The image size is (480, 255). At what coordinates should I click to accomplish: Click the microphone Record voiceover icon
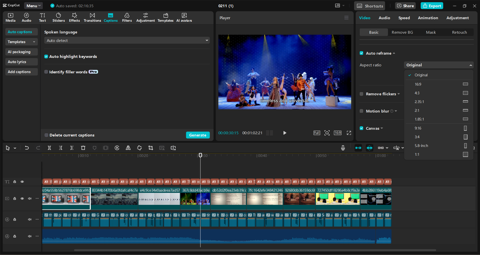[343, 148]
